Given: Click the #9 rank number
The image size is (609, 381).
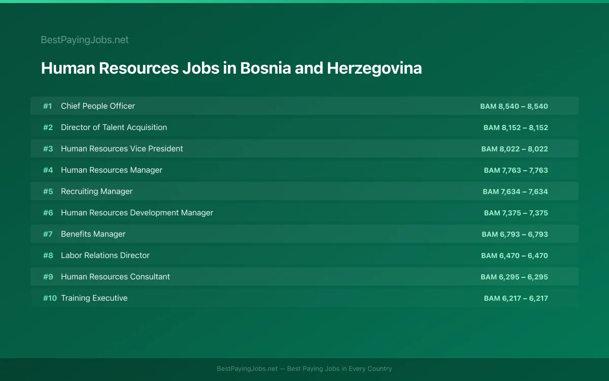Looking at the screenshot, I should (x=48, y=276).
